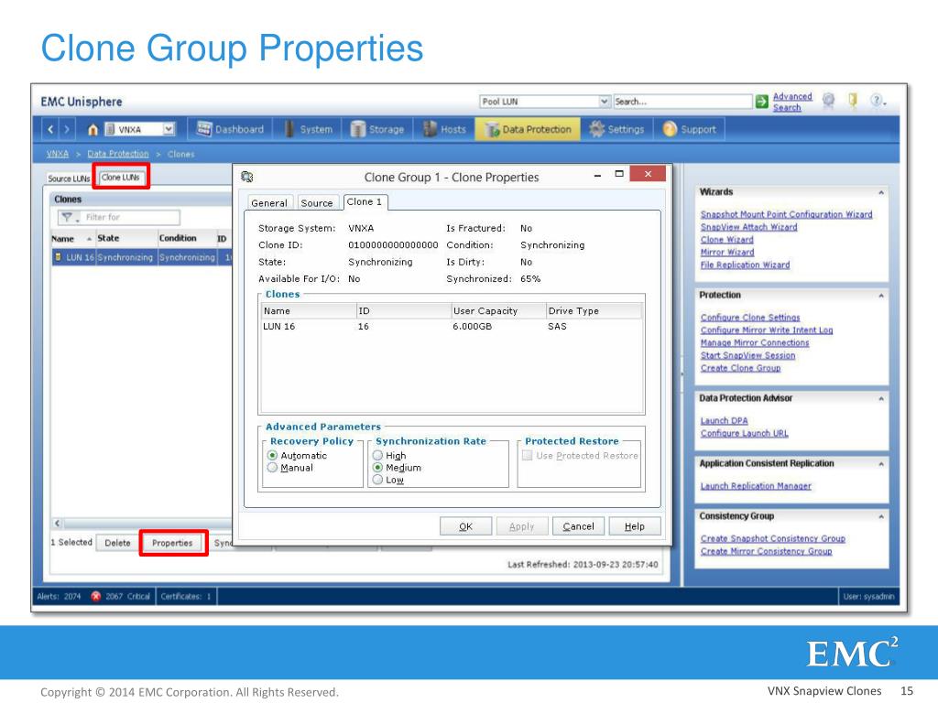This screenshot has width=938, height=703.
Task: Set synchronization rate to Low
Action: tap(377, 480)
